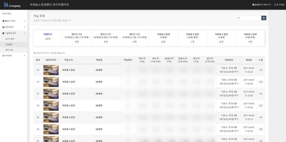
Task: Click the 옥화용소절경 관리자페이지 header title
Action: (x=49, y=5)
